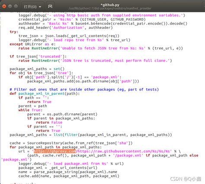Click 'raise RuntimeError('Unable to fetch' line

pos(101,48)
